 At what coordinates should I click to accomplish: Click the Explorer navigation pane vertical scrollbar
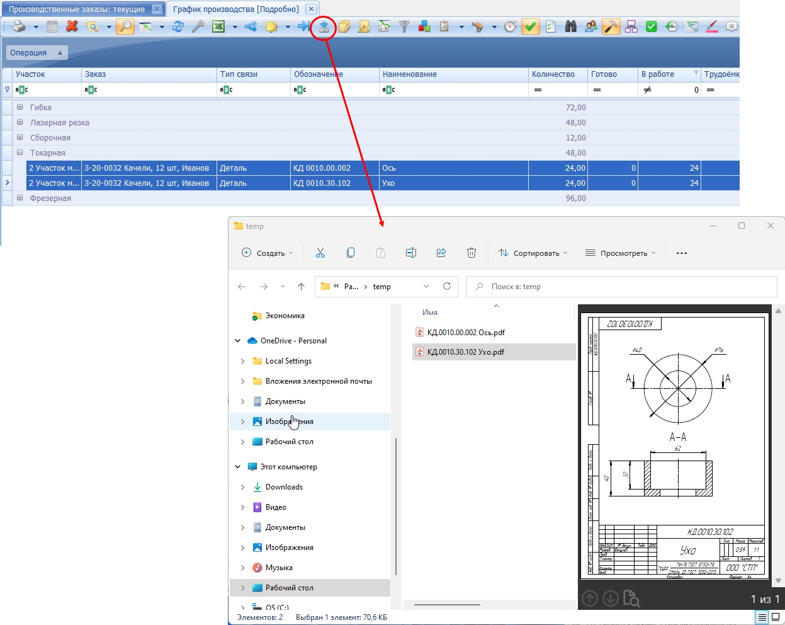click(395, 507)
